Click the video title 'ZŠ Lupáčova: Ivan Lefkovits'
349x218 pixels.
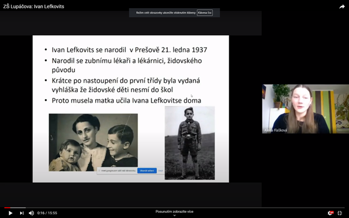(x=33, y=6)
